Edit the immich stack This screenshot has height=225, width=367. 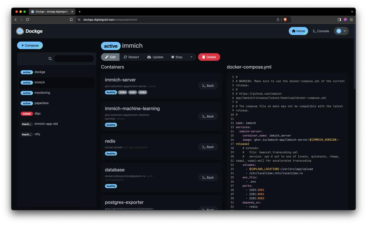pyautogui.click(x=110, y=57)
